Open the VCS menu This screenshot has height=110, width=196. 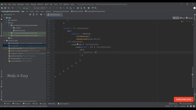[x=61, y=4]
